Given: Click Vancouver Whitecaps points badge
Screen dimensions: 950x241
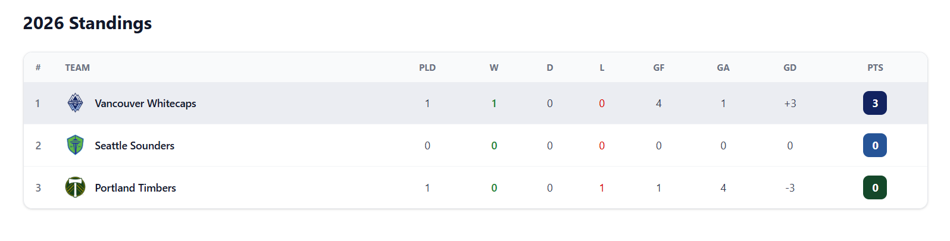Looking at the screenshot, I should coord(874,103).
